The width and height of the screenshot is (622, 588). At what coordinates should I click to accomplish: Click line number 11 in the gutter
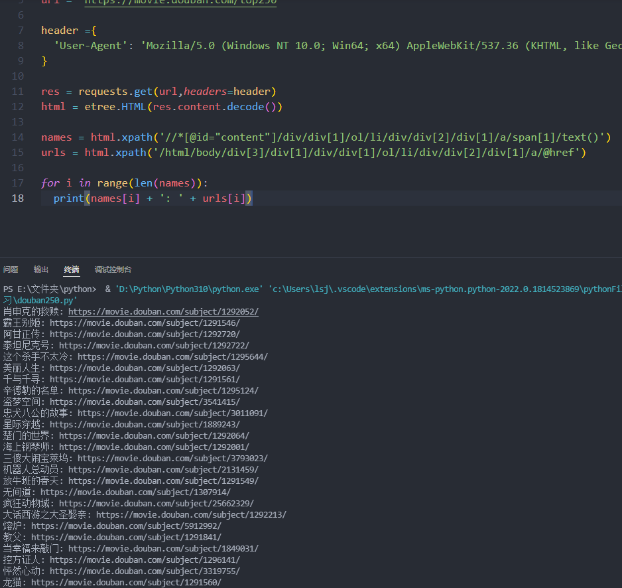point(18,91)
